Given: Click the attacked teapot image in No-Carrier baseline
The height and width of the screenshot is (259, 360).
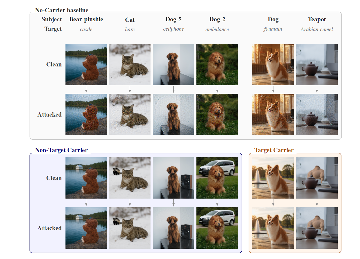Looking at the screenshot, I should [x=317, y=115].
